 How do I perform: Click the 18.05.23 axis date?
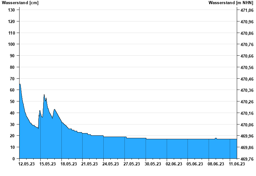coord(68,164)
